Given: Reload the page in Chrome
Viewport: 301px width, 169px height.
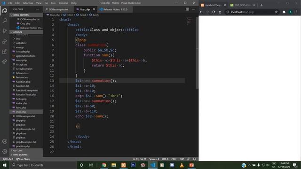Looking at the screenshot, I should 214,12.
